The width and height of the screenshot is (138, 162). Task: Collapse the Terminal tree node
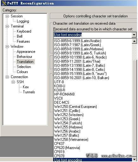click(x=7, y=26)
